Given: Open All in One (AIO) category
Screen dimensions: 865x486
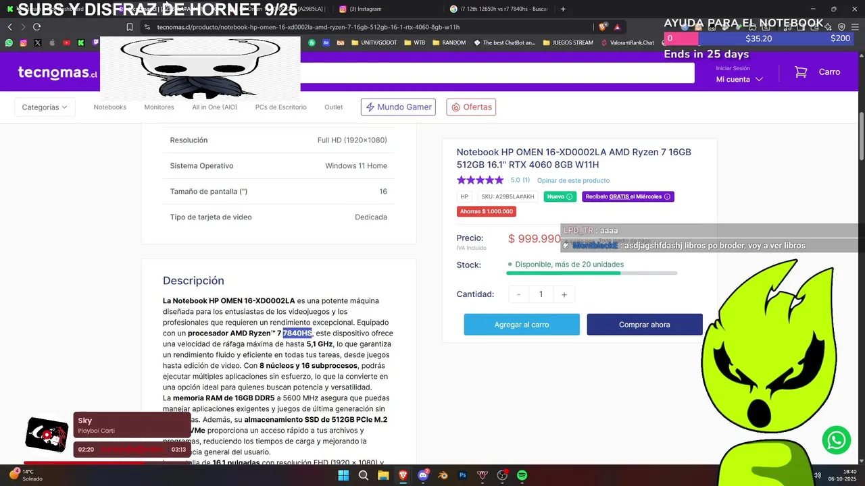Looking at the screenshot, I should [x=214, y=107].
